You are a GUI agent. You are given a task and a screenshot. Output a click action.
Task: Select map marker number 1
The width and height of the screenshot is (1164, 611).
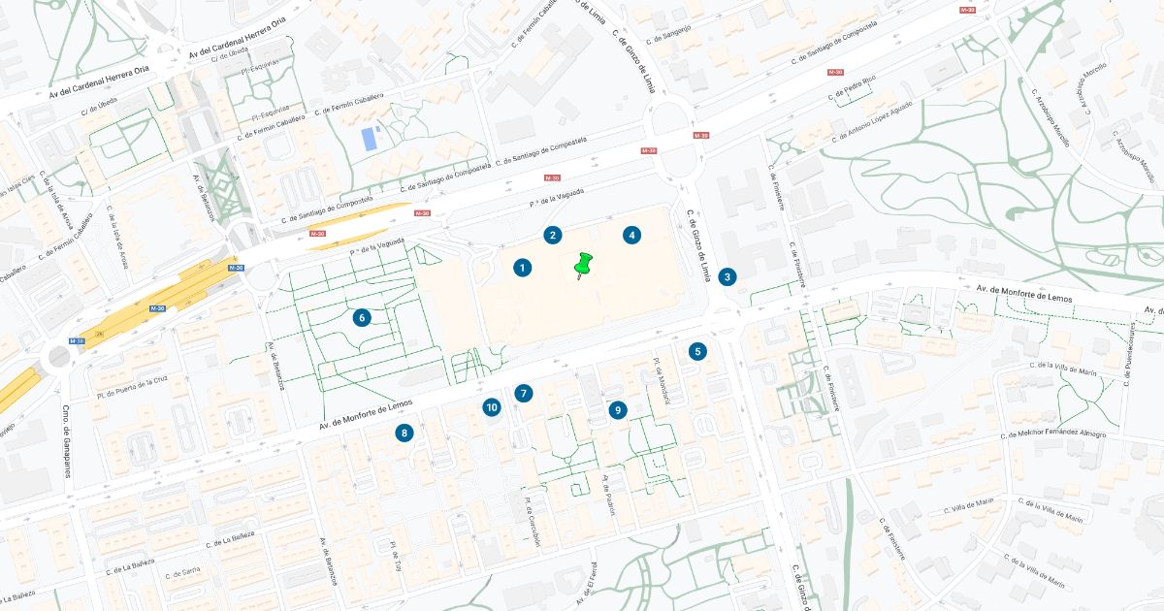[x=522, y=268]
